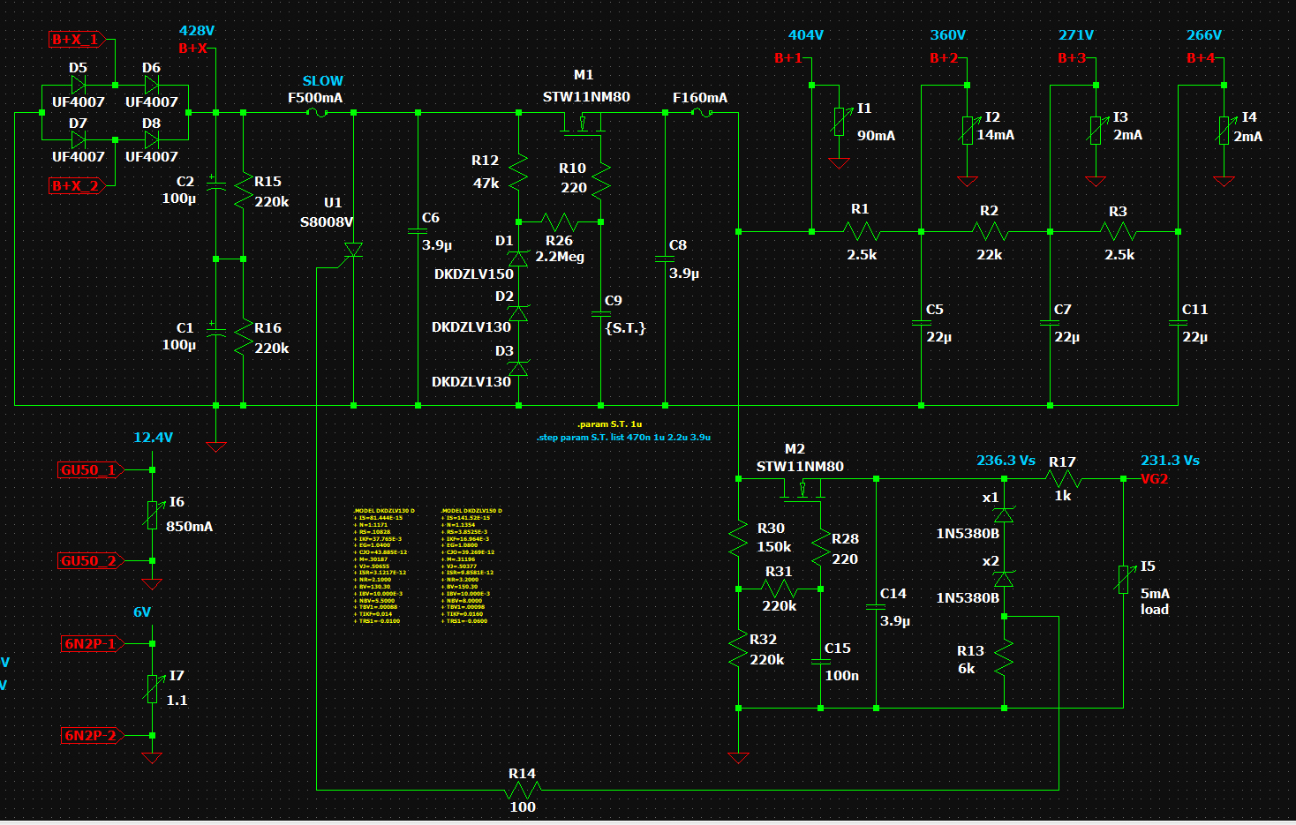Click the R2 22k resistor symbol
1296x825 pixels.
click(990, 232)
